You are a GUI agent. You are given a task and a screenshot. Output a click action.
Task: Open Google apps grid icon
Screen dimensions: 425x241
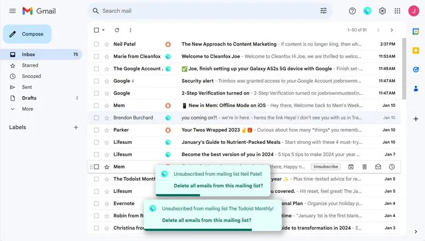(x=397, y=11)
